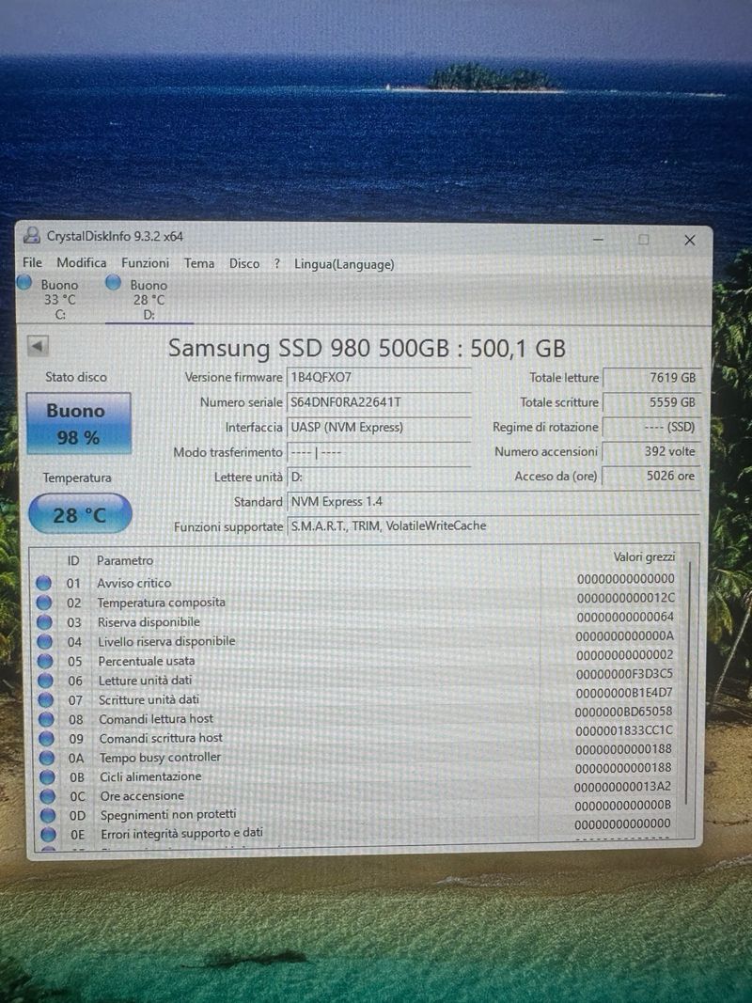
Task: Open the File menu
Action: (x=32, y=262)
